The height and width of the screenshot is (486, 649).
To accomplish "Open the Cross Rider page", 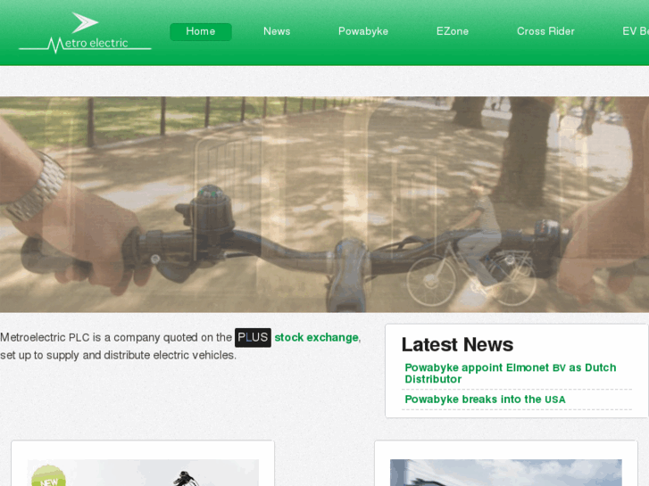I will [545, 31].
